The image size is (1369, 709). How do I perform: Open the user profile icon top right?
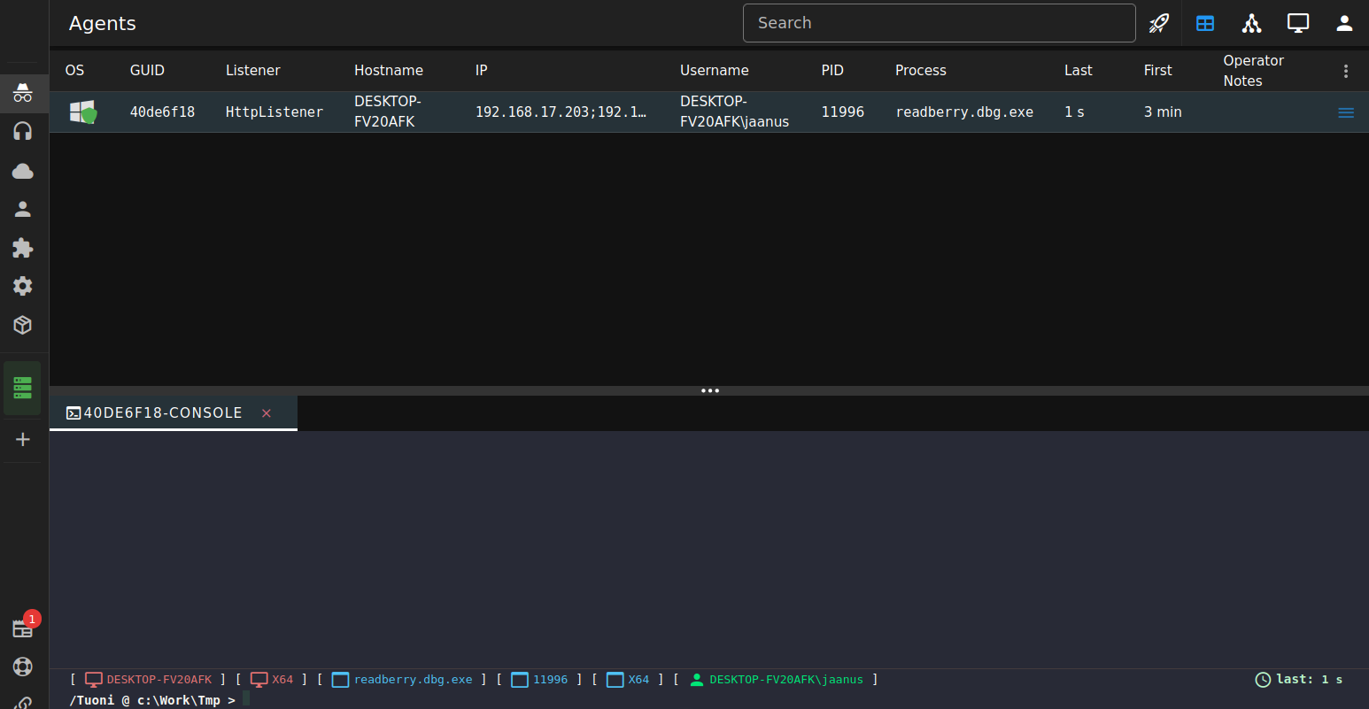[1344, 23]
